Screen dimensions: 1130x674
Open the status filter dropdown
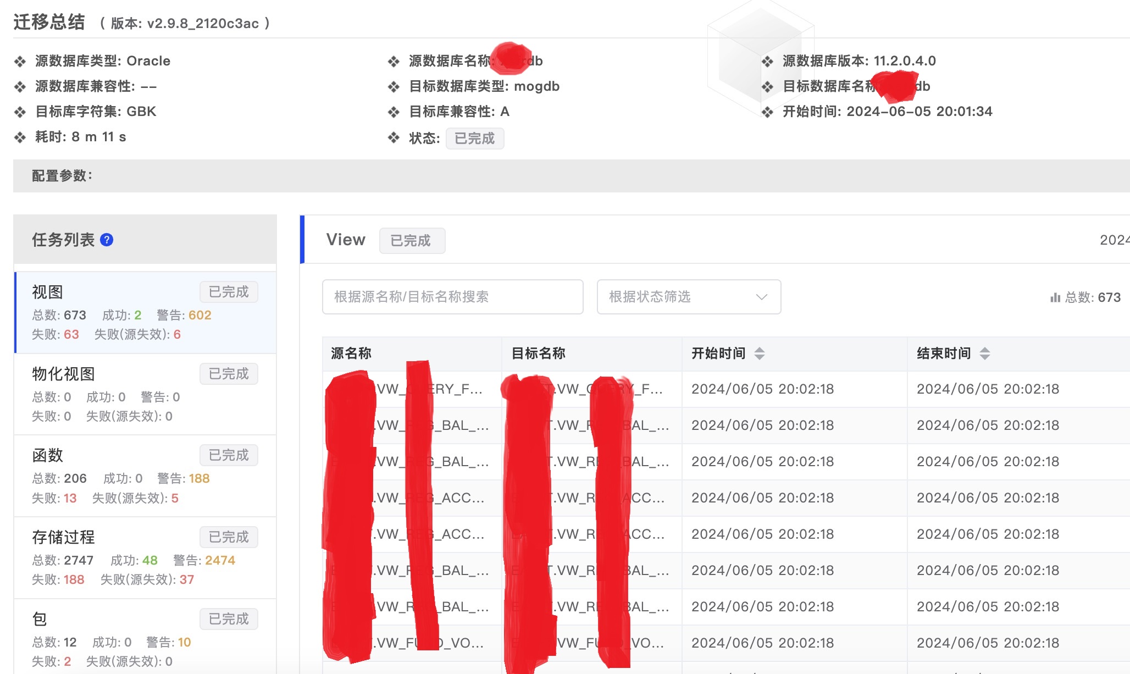tap(689, 297)
